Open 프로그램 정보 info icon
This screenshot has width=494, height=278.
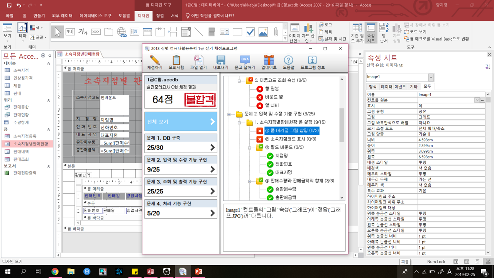[x=312, y=61]
